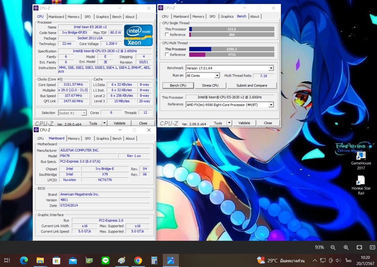377x267 pixels.
Task: Zoom in with the magnifier plus icon
Action: [346, 247]
